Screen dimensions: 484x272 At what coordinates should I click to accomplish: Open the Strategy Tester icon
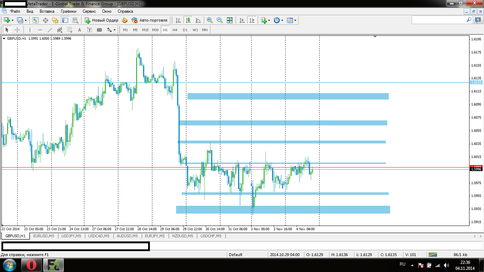tap(75, 20)
